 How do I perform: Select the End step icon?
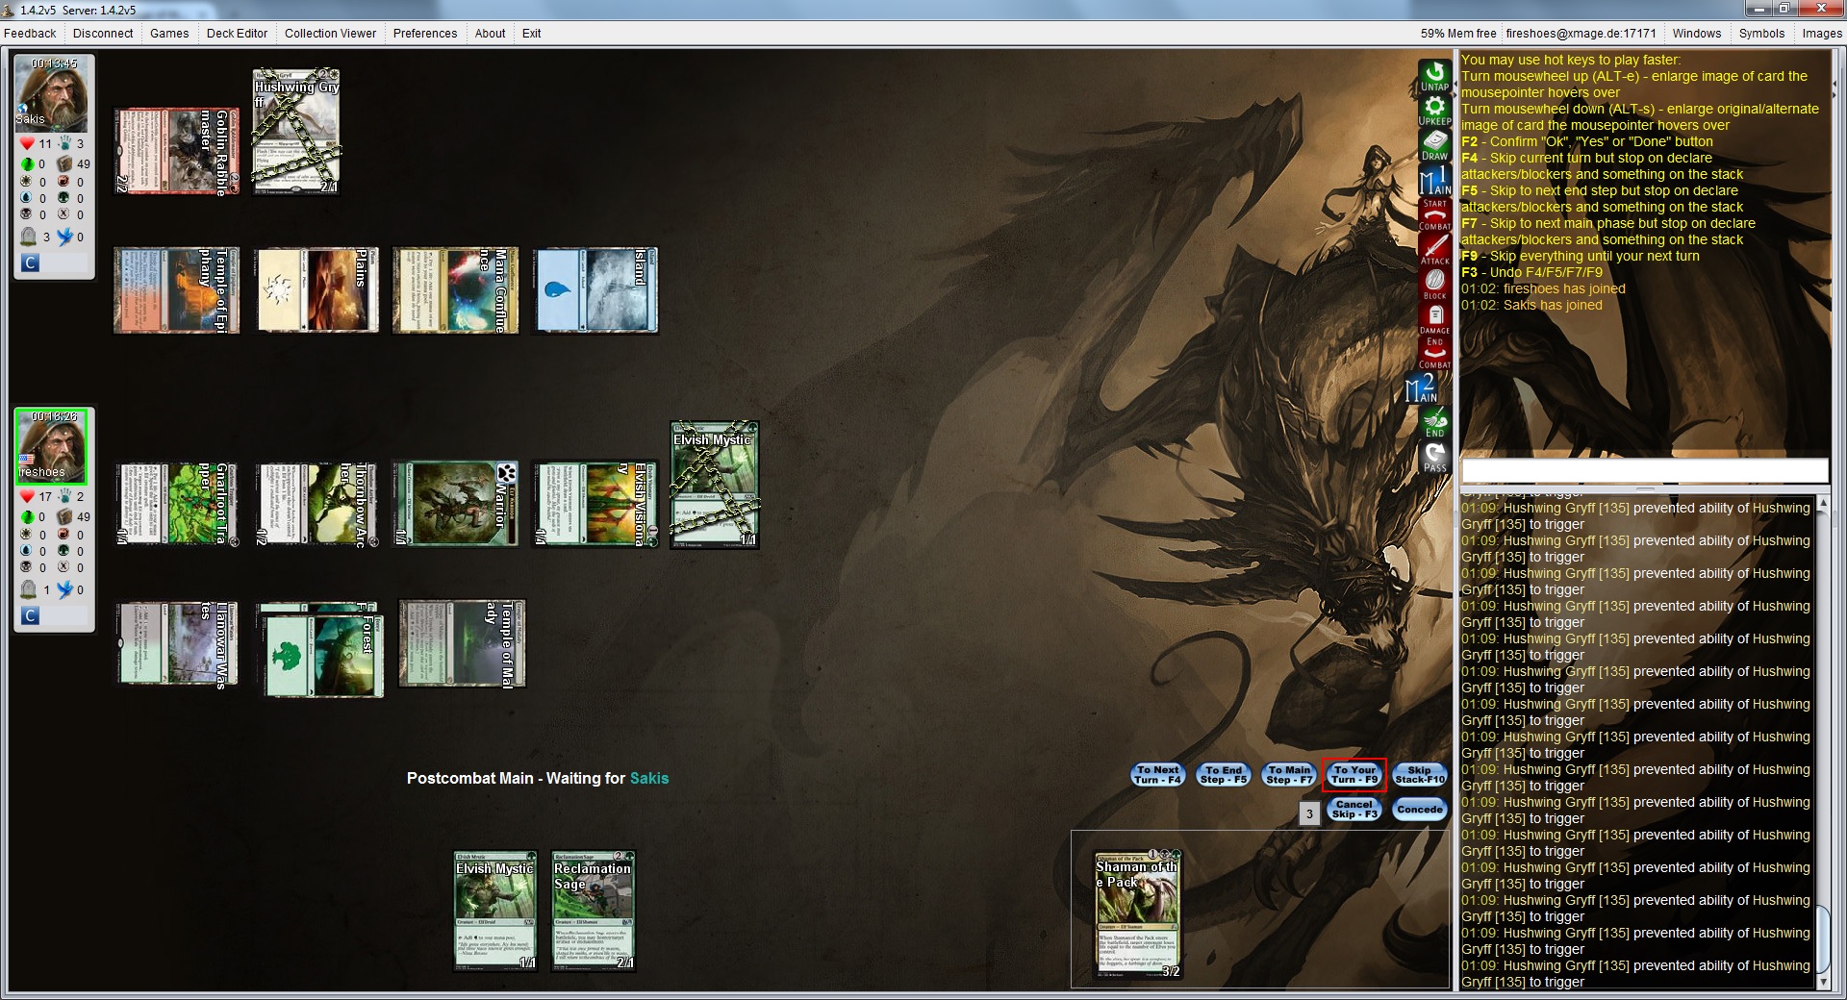click(x=1434, y=423)
